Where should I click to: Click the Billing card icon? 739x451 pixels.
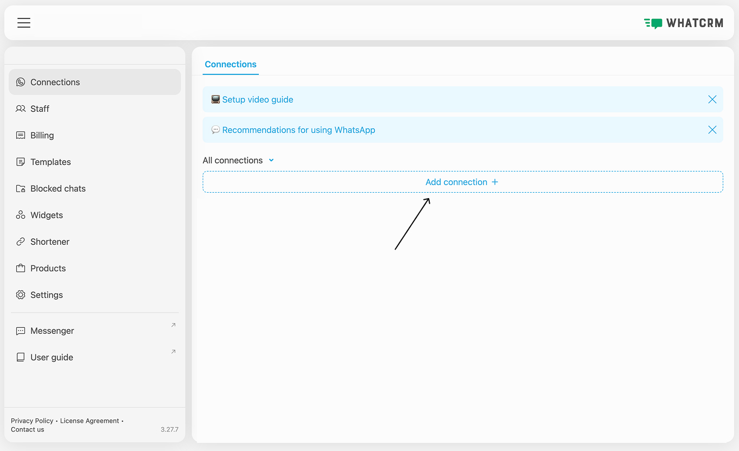[21, 135]
